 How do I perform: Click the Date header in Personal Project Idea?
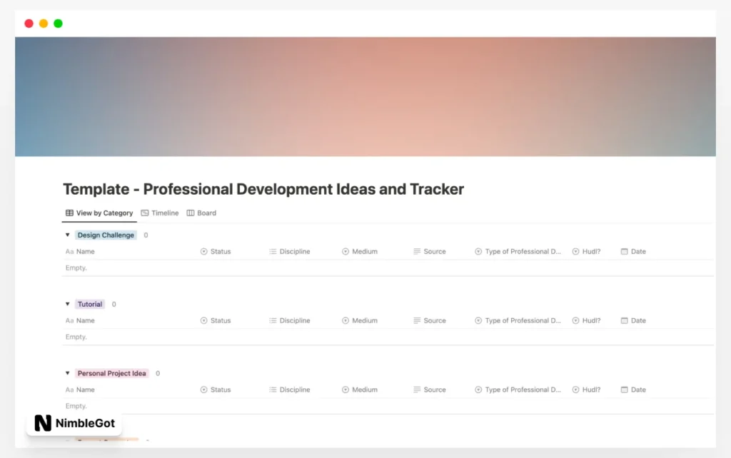pyautogui.click(x=633, y=390)
